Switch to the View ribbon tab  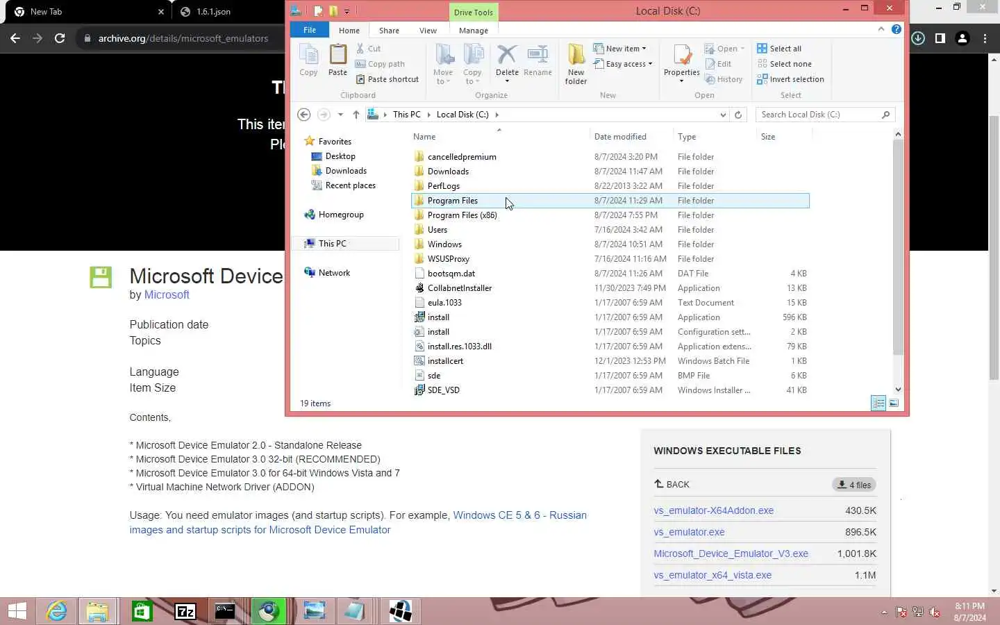click(x=428, y=31)
